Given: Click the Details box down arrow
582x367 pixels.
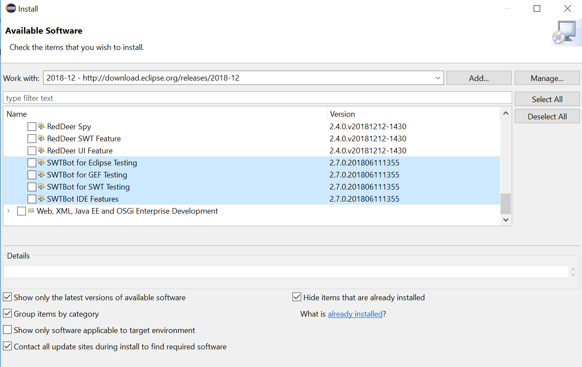Looking at the screenshot, I should (x=573, y=274).
